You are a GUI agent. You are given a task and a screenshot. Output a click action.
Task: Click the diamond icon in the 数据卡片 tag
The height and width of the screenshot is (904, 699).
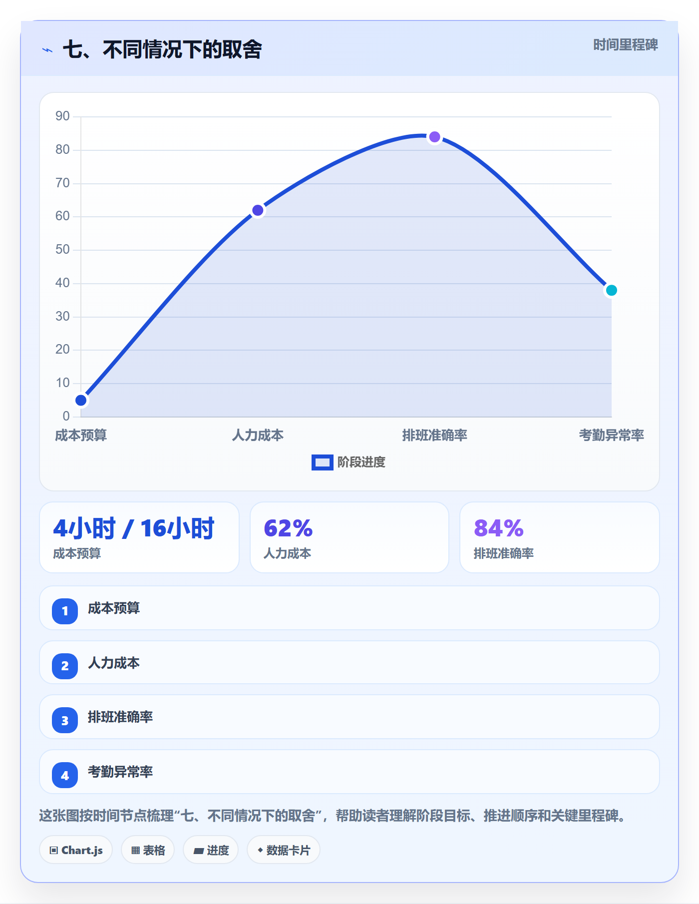[260, 850]
